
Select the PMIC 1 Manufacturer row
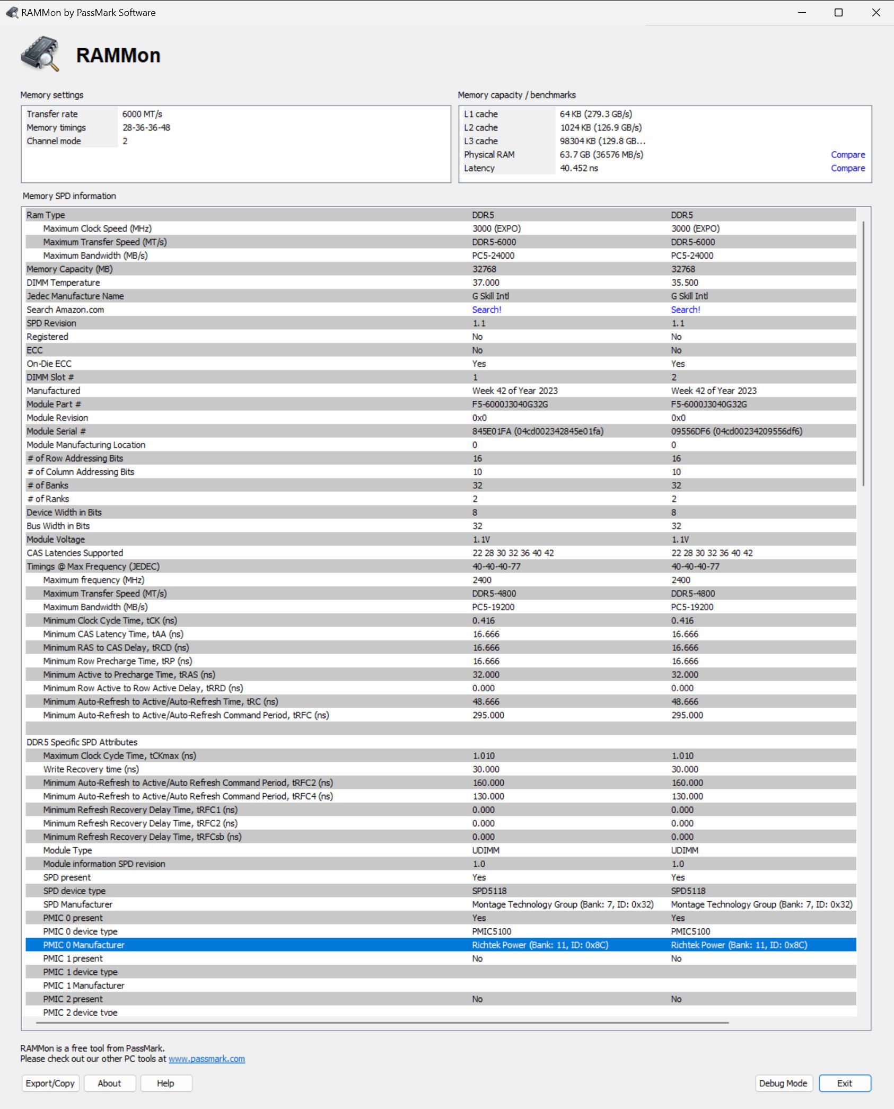[x=441, y=985]
